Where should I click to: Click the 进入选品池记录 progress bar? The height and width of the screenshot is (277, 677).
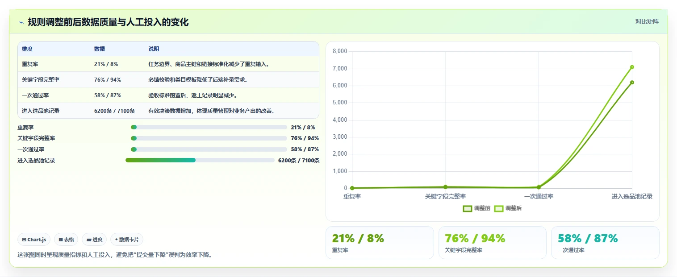pyautogui.click(x=200, y=160)
